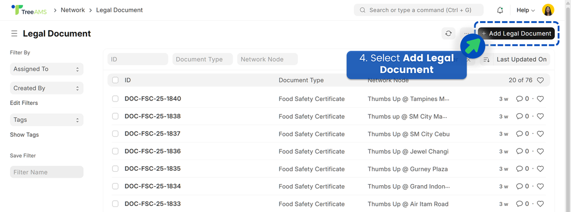Check the select-all header checkbox
Image resolution: width=571 pixels, height=212 pixels.
[x=115, y=80]
